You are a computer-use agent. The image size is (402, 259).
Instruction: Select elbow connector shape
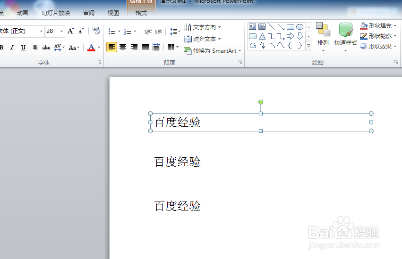tap(271, 36)
